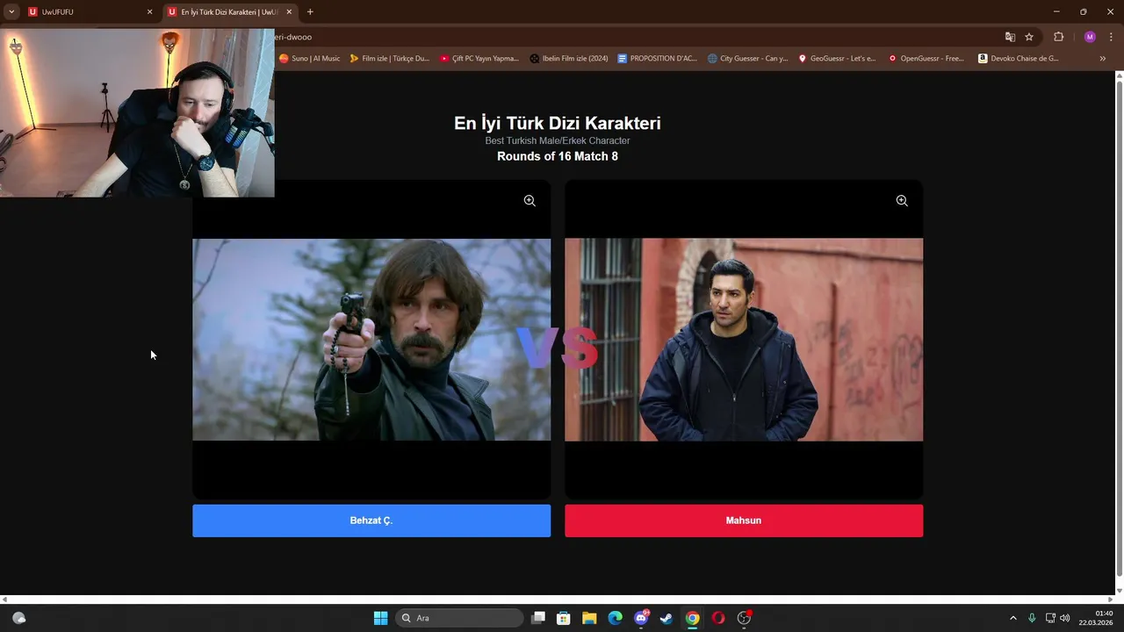Zoom into Behzat Ç. image with magnifier icon
Image resolution: width=1124 pixels, height=632 pixels.
click(x=530, y=201)
